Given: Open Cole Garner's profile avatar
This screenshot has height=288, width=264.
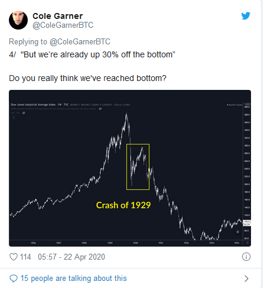Looking at the screenshot, I should [x=18, y=20].
